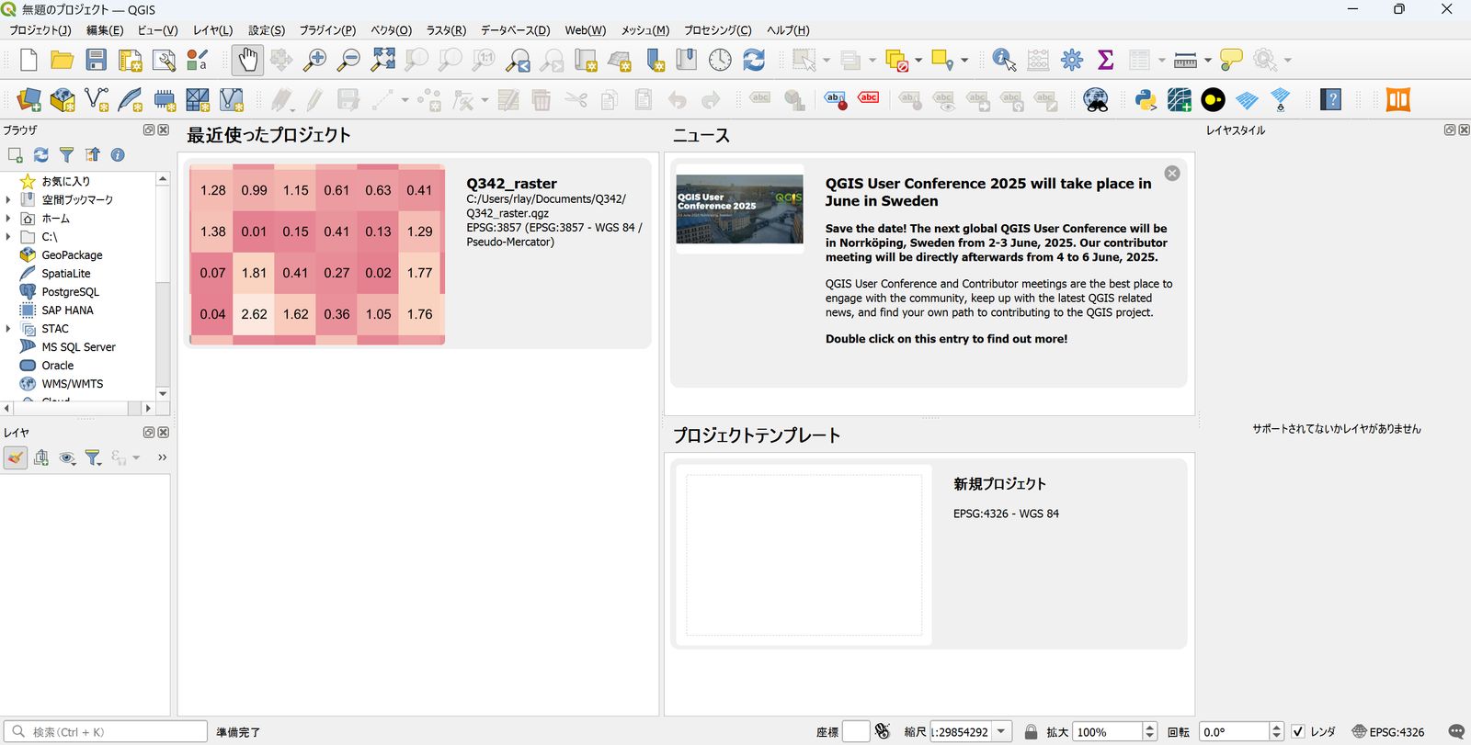Open the measure tool dropdown arrow
Screen dimensions: 1471x745
point(1207,61)
